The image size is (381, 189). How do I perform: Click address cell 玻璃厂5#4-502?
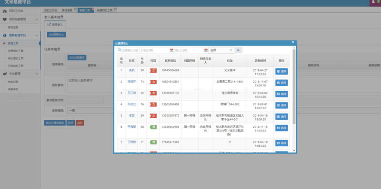click(x=230, y=104)
